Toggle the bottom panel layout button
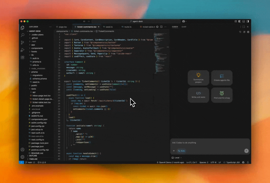The height and width of the screenshot is (183, 270). pos(244,21)
